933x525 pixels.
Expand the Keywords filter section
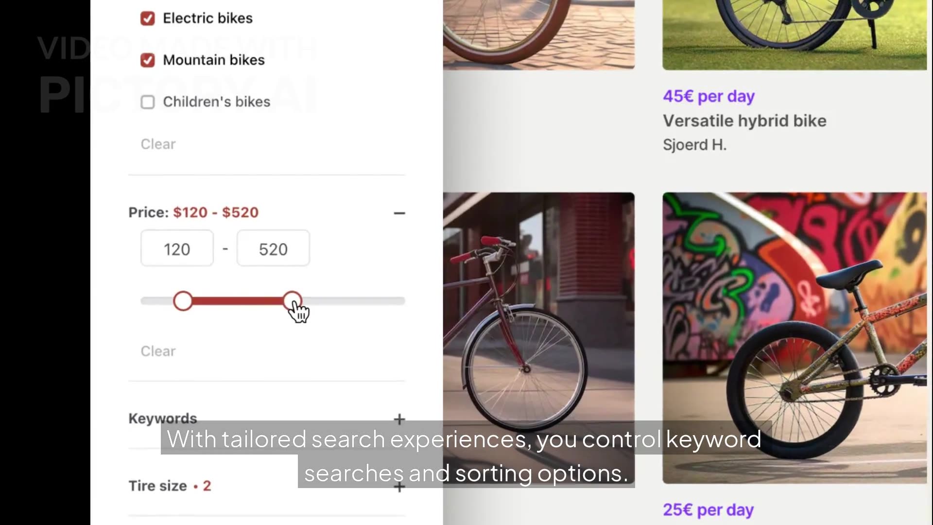point(399,419)
